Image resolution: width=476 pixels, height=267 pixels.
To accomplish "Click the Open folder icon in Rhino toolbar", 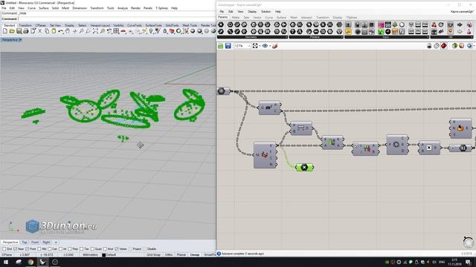I will click(x=12, y=31).
